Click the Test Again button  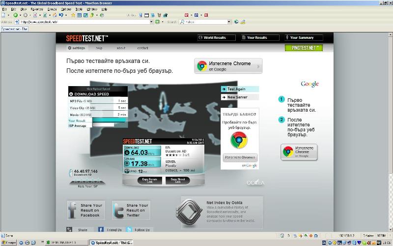240,89
